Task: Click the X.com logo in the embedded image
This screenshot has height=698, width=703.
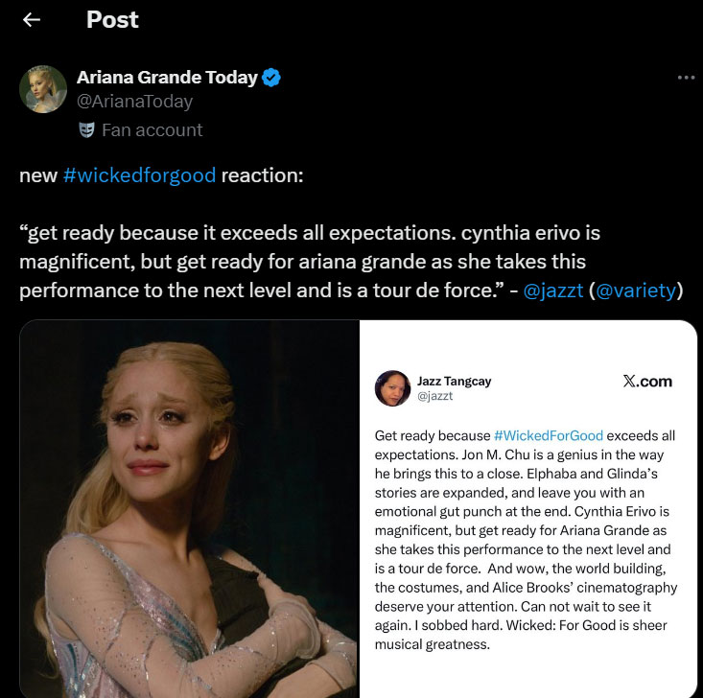Action: (x=647, y=382)
